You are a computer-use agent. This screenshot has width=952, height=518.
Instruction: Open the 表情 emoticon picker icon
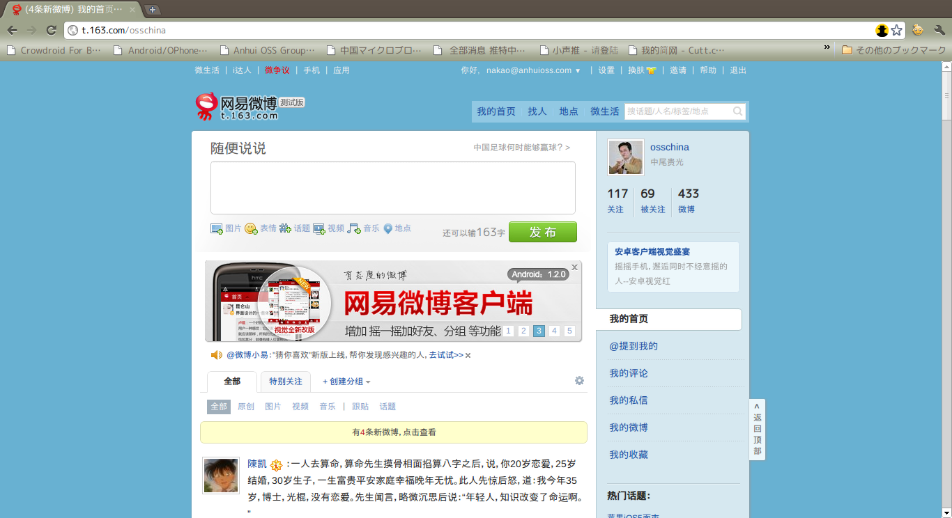click(x=251, y=228)
